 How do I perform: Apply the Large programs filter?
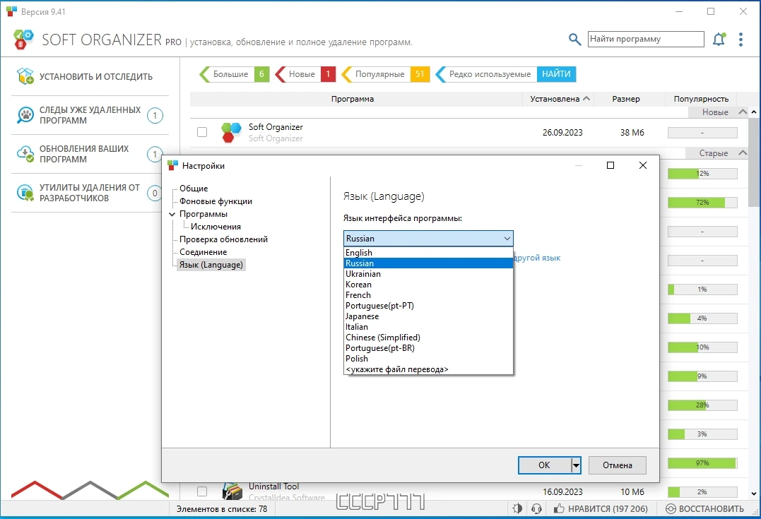pos(234,74)
